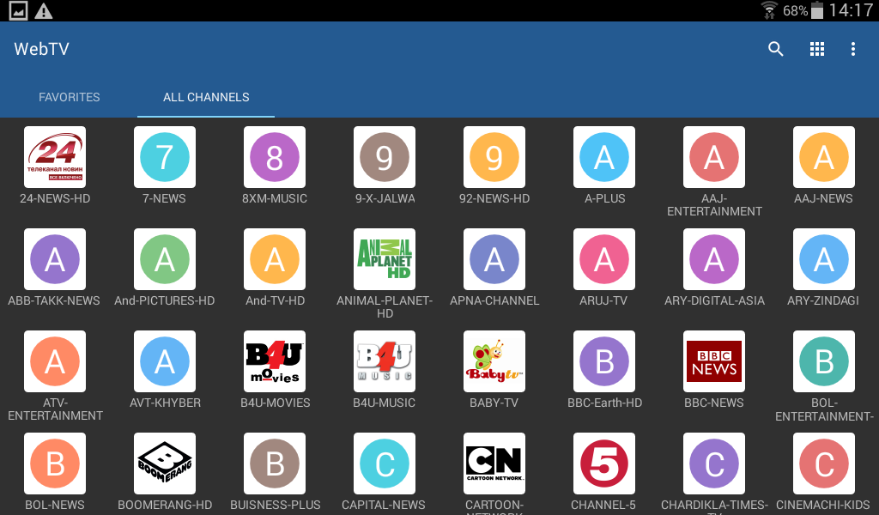Image resolution: width=879 pixels, height=515 pixels.
Task: Launch the 8XM-MUSIC channel icon
Action: [x=275, y=157]
